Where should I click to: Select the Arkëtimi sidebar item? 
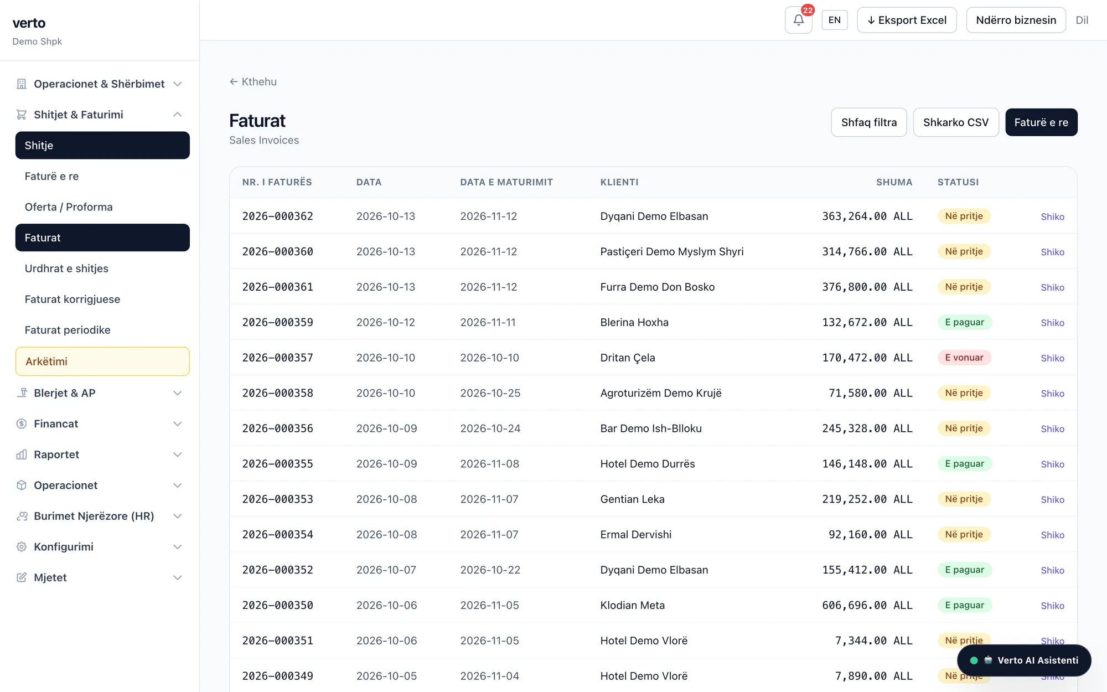tap(102, 362)
